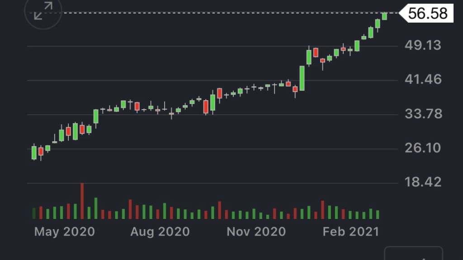Click the 33.78 price level label
Screen dimensions: 463x260
(x=423, y=114)
